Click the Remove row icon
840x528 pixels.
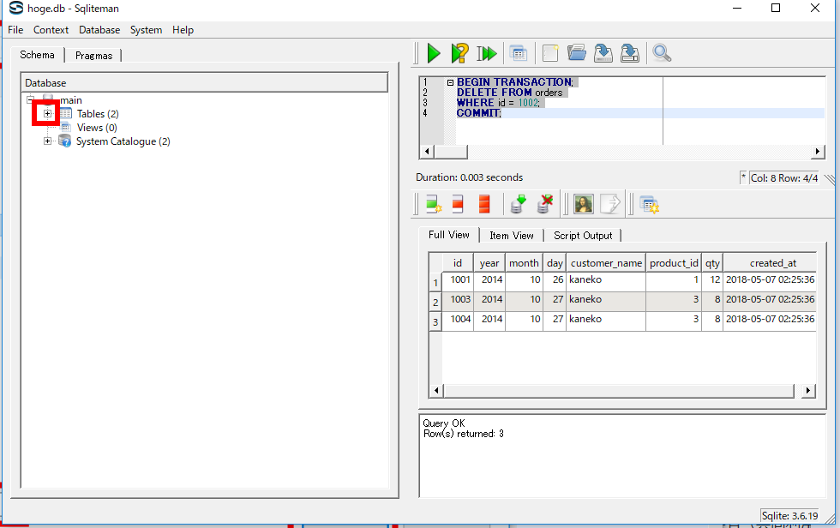point(458,205)
